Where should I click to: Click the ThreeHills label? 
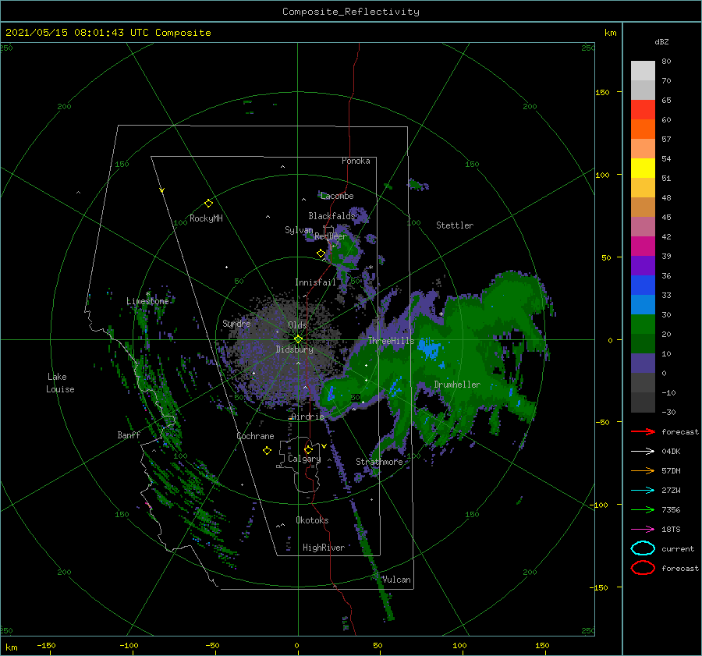coord(392,341)
